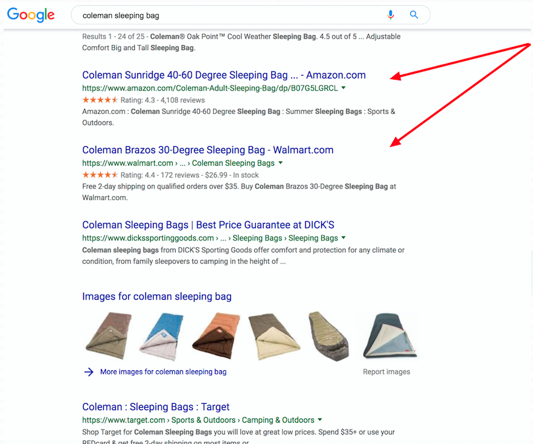Expand dropdown arrow next to Amazon URL
The image size is (533, 444).
tap(343, 88)
